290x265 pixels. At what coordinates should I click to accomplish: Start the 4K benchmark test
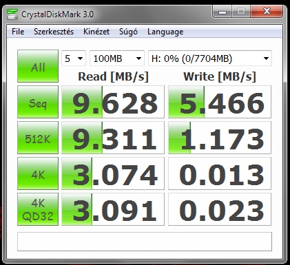click(x=38, y=173)
